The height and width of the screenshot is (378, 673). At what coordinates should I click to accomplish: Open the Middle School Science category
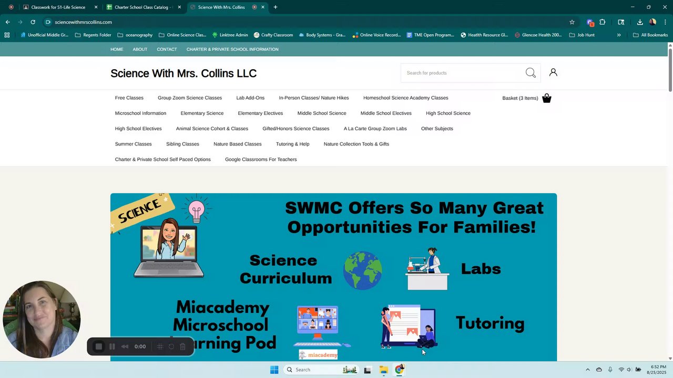322,113
